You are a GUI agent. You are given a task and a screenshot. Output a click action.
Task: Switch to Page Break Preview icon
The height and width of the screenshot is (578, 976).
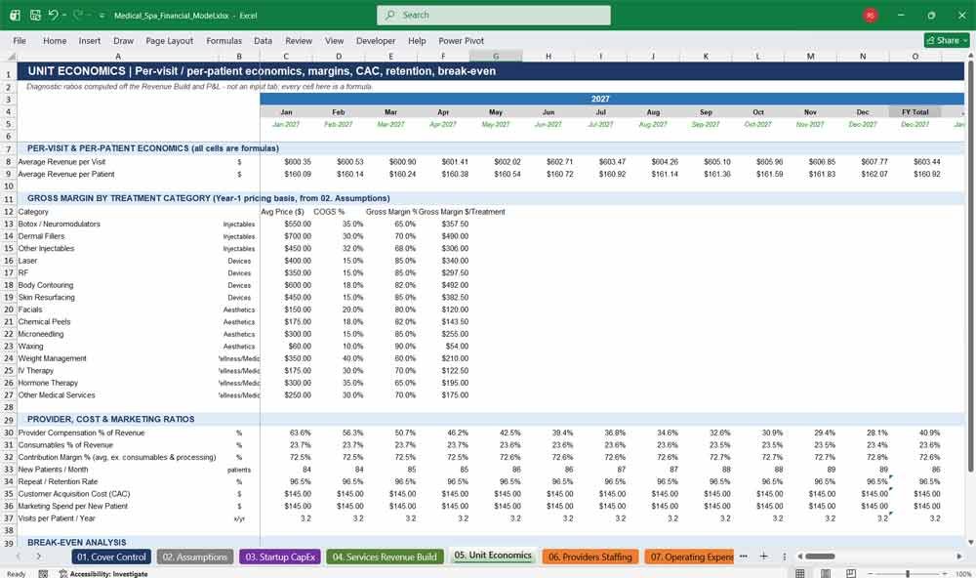pyautogui.click(x=851, y=573)
